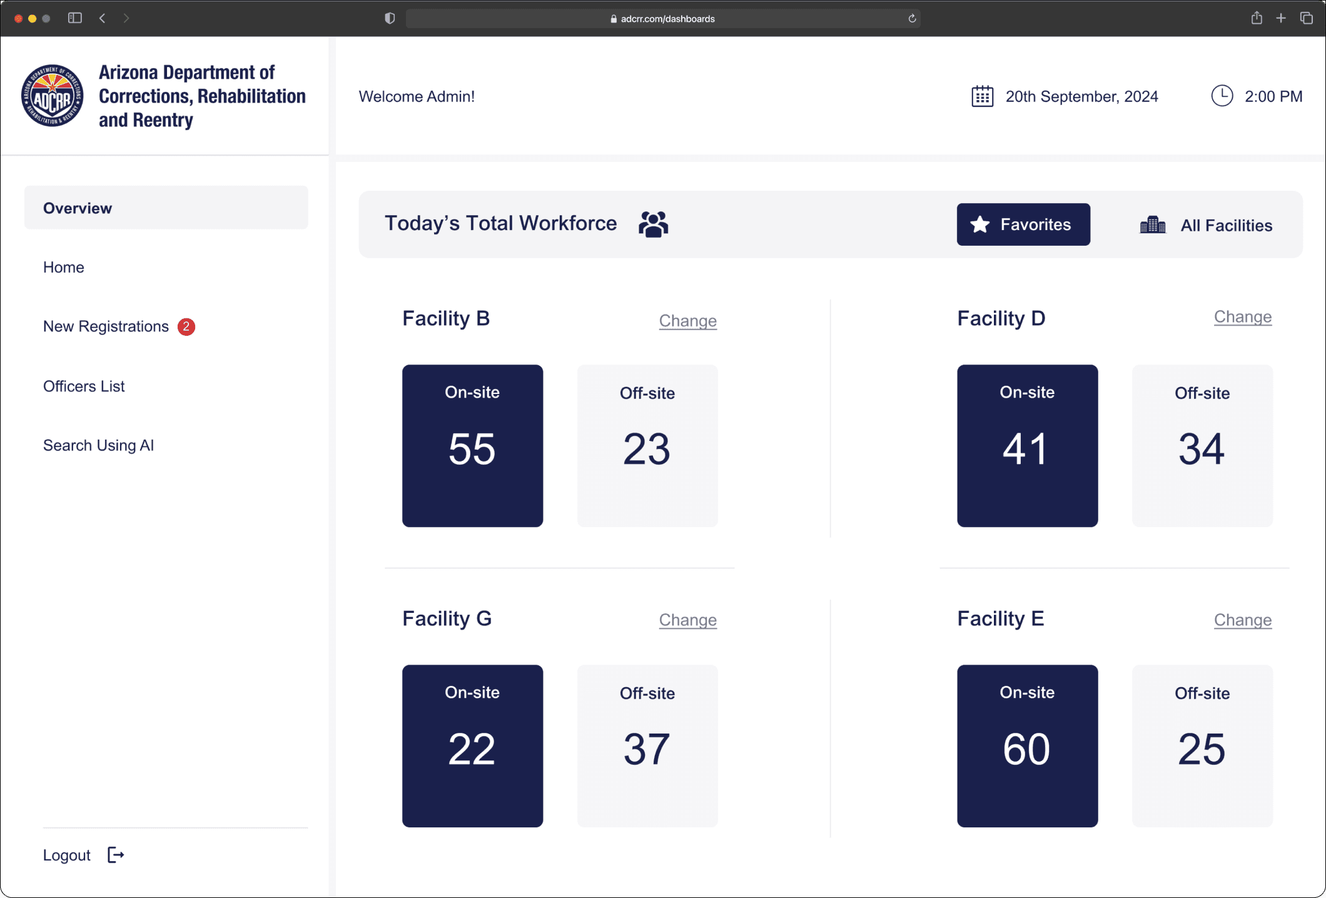
Task: Open Search Using AI
Action: 98,445
